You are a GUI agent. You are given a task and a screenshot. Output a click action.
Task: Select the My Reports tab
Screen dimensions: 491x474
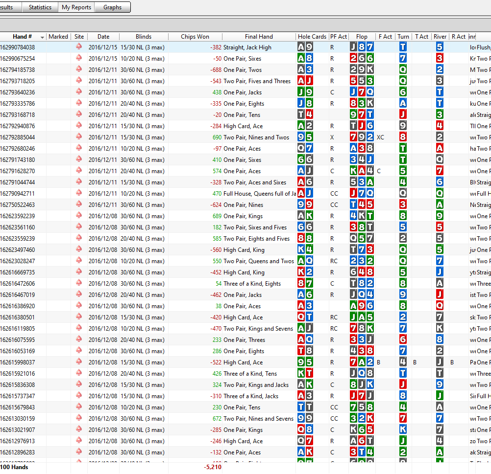pyautogui.click(x=76, y=7)
